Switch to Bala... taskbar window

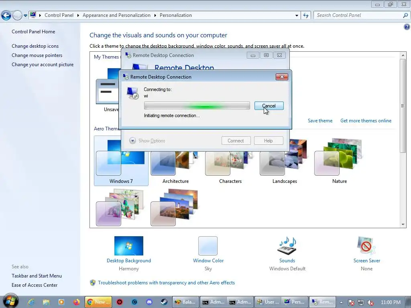tap(185, 302)
